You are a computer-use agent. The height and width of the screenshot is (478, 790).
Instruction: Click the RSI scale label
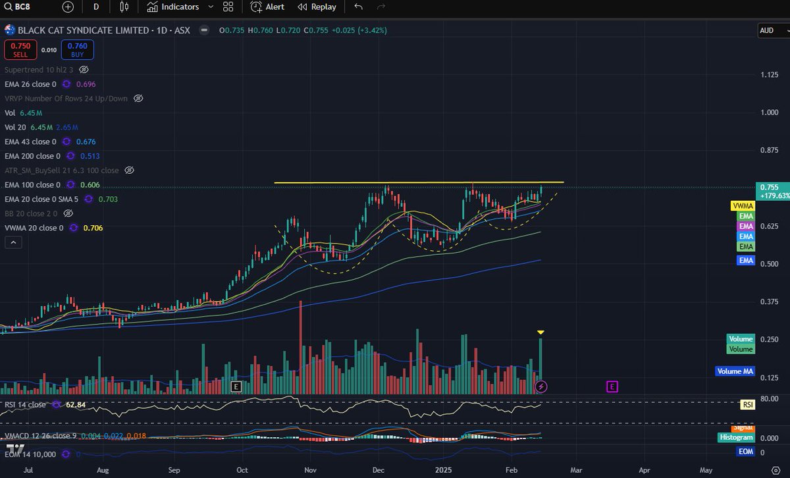(747, 405)
